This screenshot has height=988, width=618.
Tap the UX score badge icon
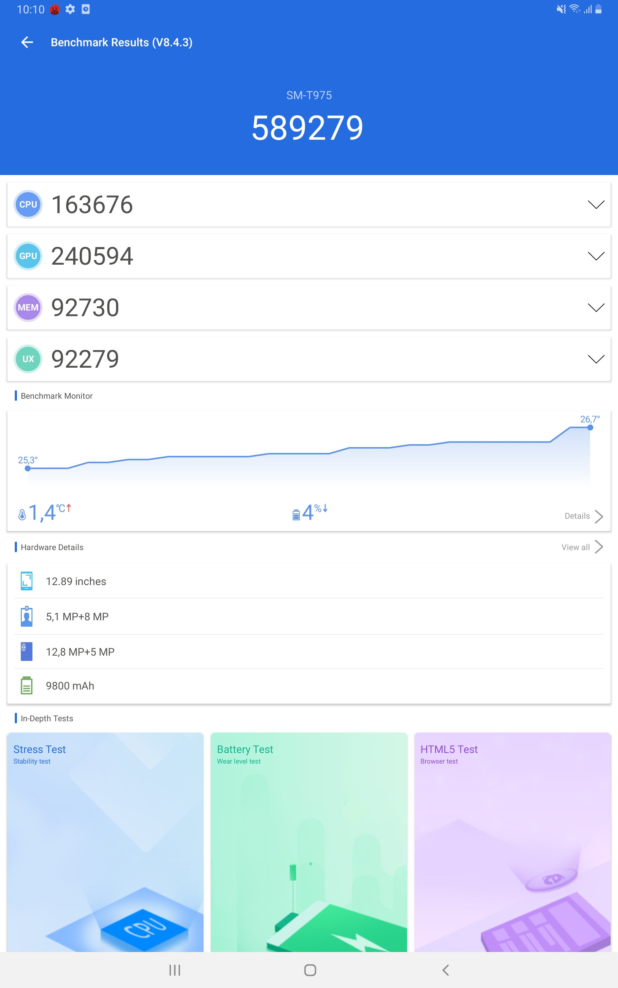[28, 359]
